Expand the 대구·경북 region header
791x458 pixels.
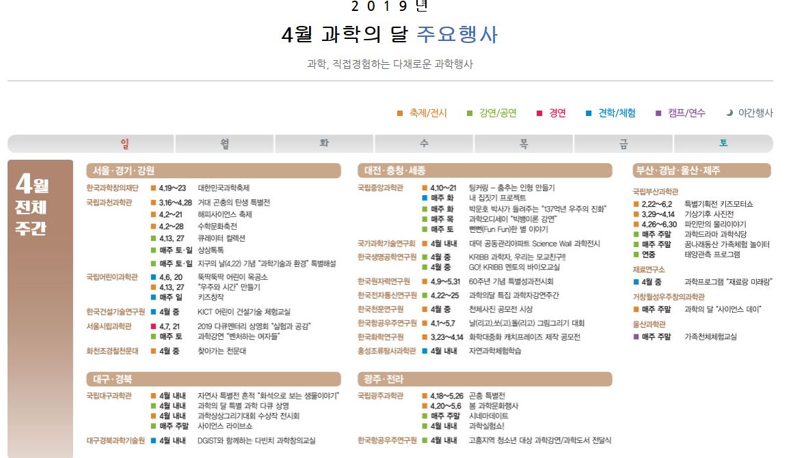[213, 379]
